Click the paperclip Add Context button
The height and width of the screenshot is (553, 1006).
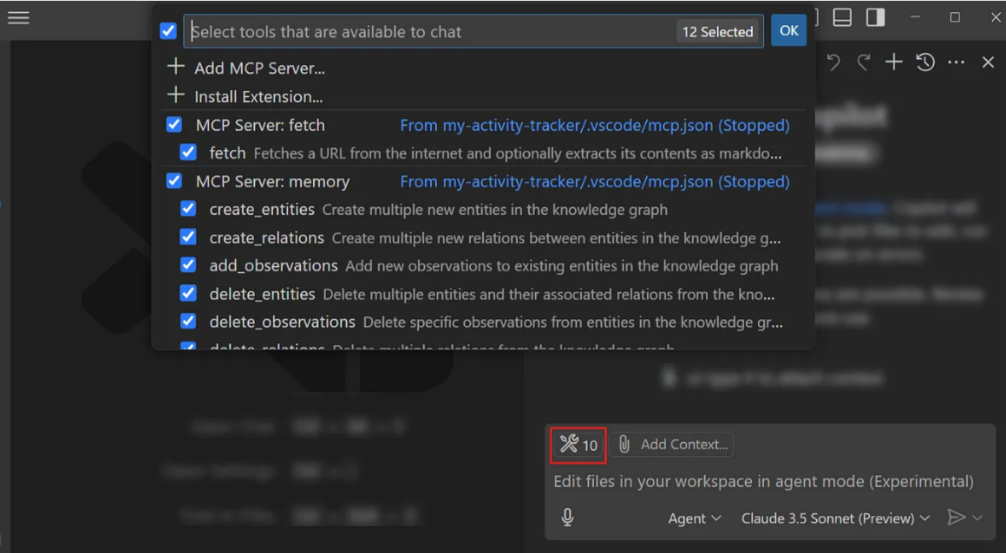click(x=672, y=445)
